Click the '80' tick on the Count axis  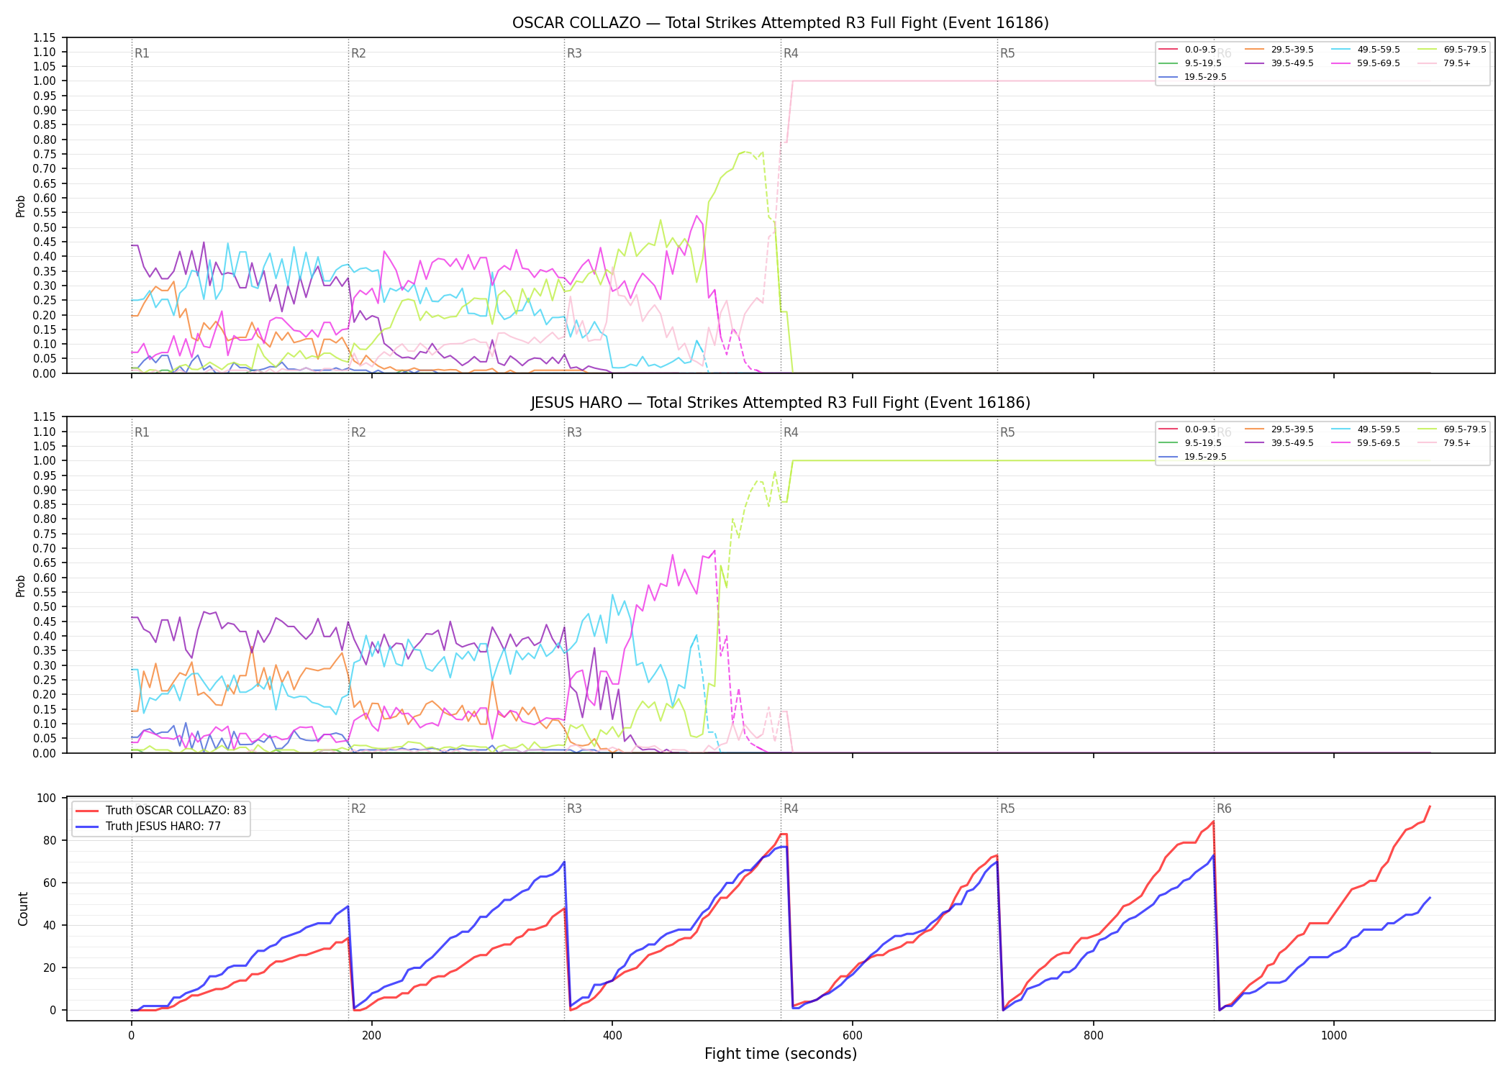[50, 840]
